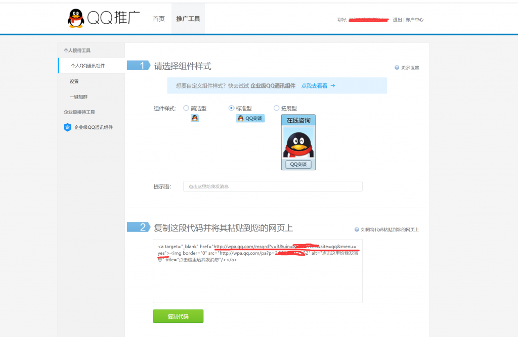This screenshot has width=518, height=337.
Task: Open 个人QQ通讯组件 sidebar item
Action: pos(92,66)
